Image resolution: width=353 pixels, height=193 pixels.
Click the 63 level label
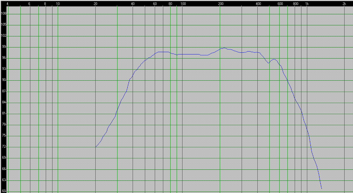pyautogui.click(x=4, y=180)
